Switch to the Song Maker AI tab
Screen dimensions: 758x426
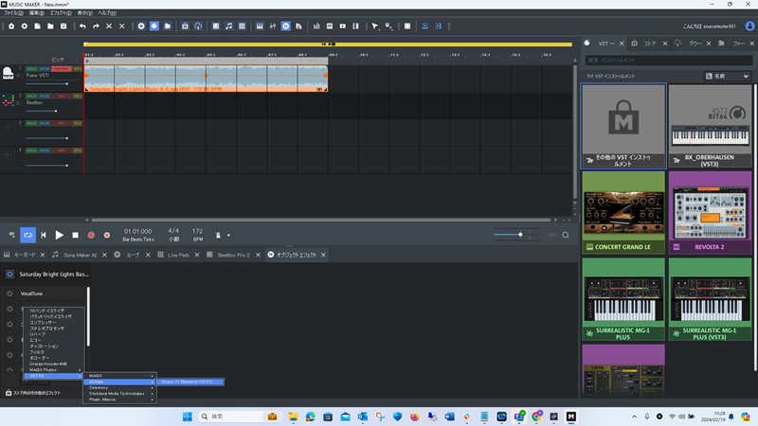tap(80, 255)
